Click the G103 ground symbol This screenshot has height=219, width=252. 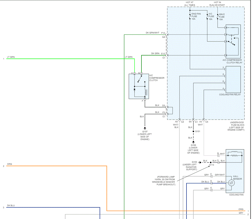200,163
